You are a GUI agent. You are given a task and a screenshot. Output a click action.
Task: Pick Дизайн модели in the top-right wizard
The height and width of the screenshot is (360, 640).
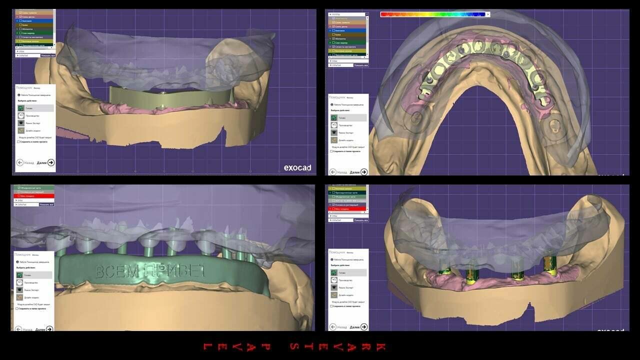pyautogui.click(x=334, y=140)
